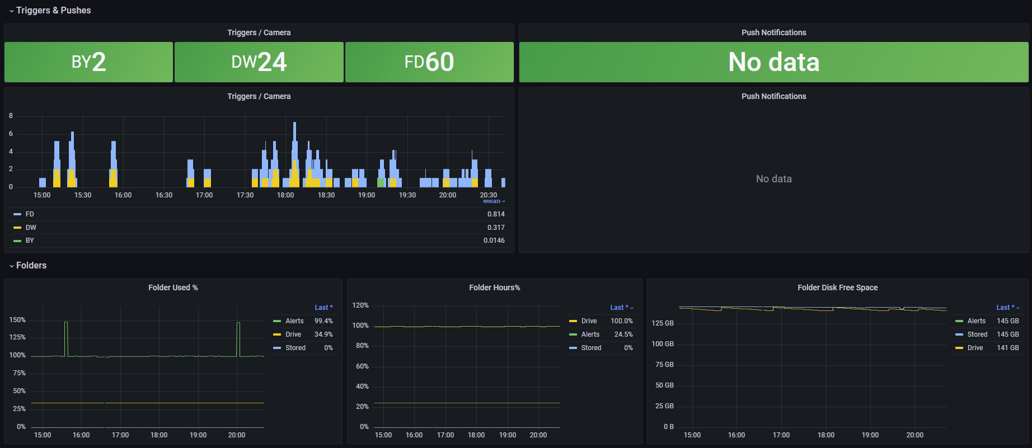
Task: Open Last * dropdown in Folder Used % legend
Action: click(x=323, y=308)
